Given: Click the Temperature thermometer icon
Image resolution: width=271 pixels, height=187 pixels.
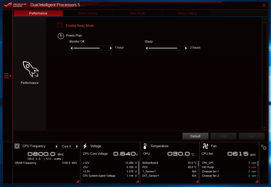Looking at the screenshot, I should (x=145, y=146).
